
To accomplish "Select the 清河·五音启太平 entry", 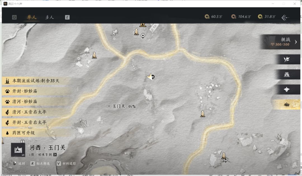I will [36, 112].
